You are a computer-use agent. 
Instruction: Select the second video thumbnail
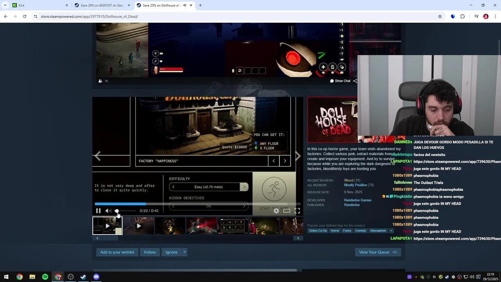tap(139, 226)
